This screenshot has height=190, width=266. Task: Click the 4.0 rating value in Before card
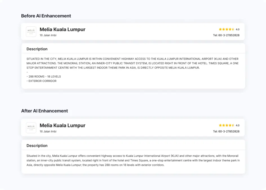(238, 29)
